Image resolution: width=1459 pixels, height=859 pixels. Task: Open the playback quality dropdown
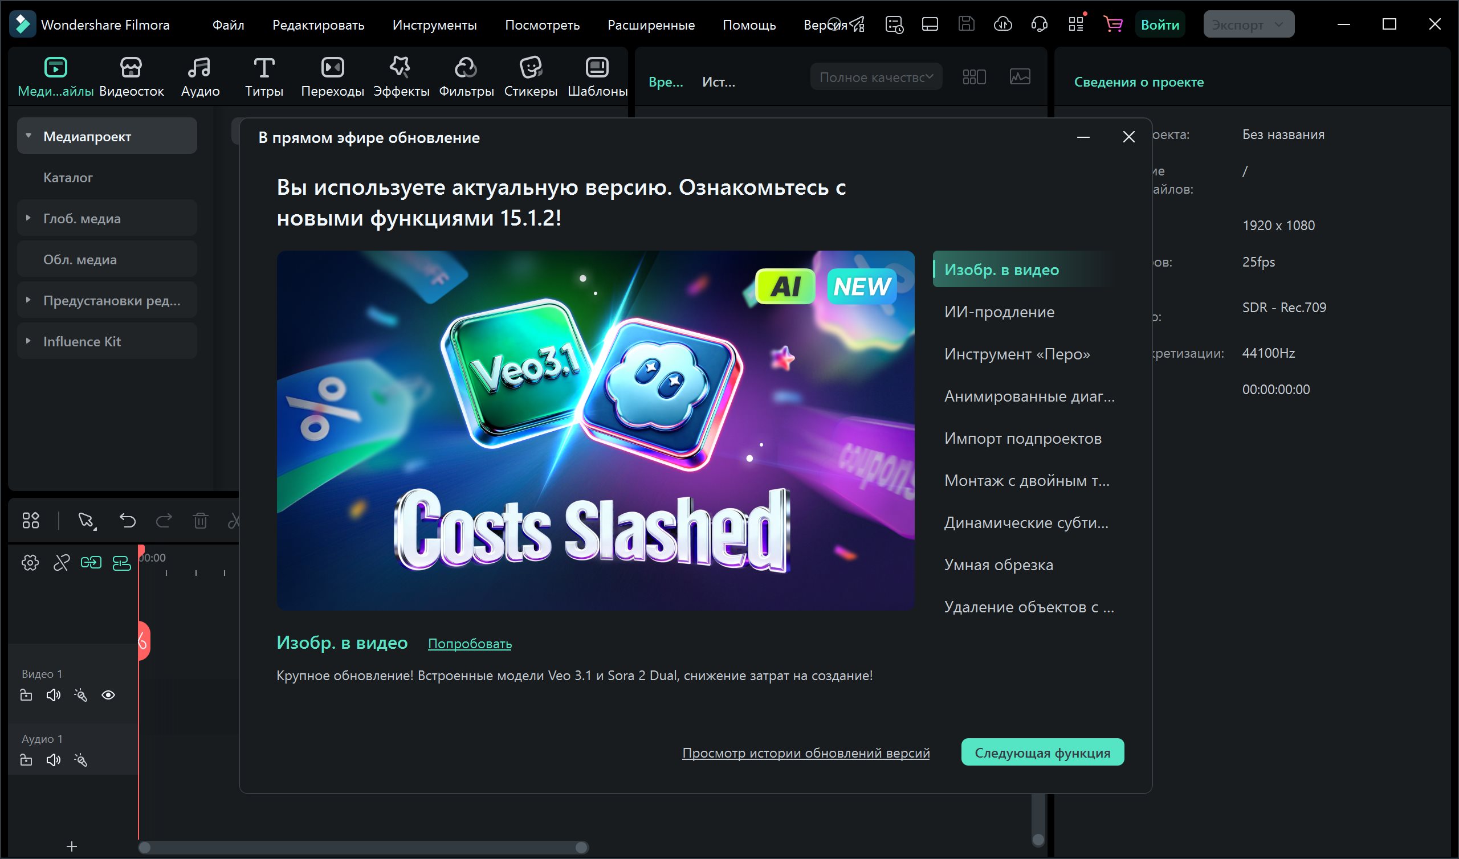click(876, 77)
